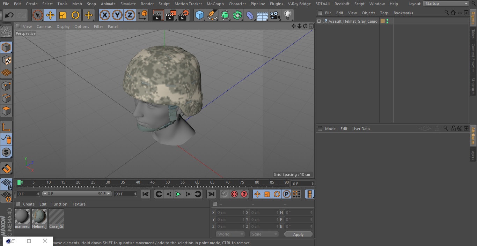Image resolution: width=477 pixels, height=246 pixels.
Task: Open the material manager Texture menu
Action: pyautogui.click(x=79, y=204)
